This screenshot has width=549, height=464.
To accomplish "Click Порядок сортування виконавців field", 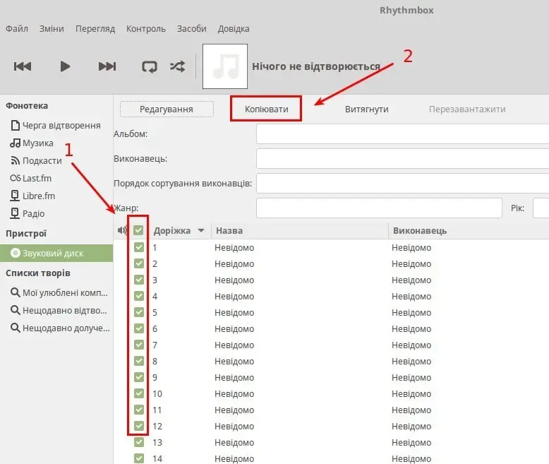I will point(403,184).
